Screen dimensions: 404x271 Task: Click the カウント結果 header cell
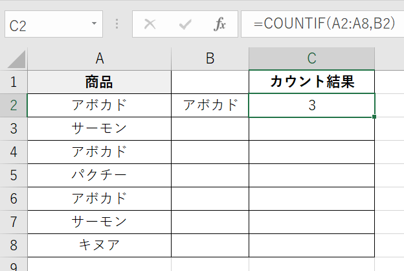pos(311,82)
